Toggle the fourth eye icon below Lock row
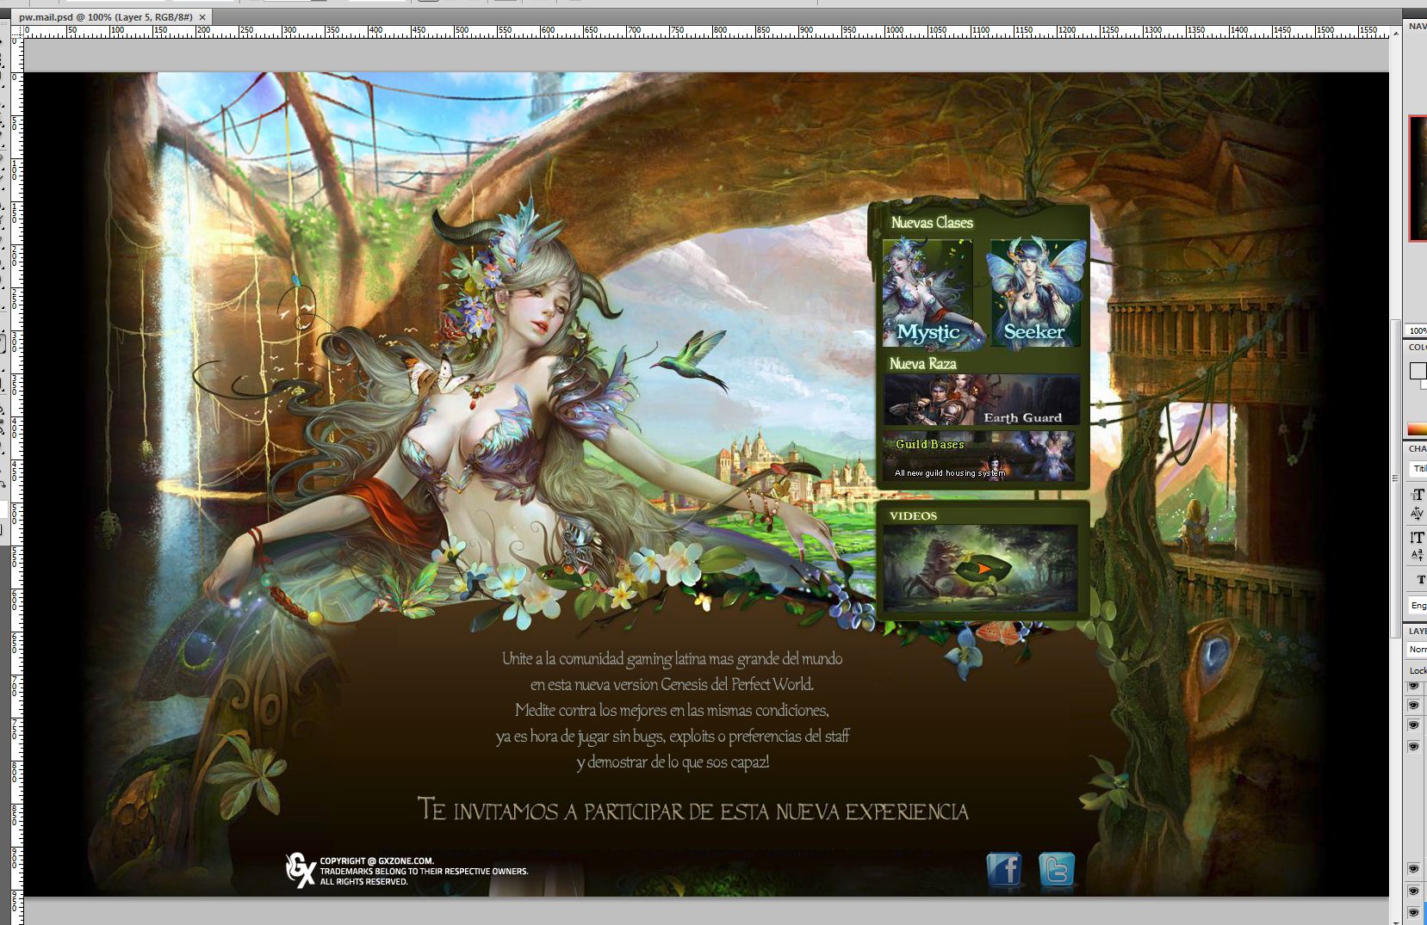This screenshot has height=925, width=1427. click(x=1413, y=746)
